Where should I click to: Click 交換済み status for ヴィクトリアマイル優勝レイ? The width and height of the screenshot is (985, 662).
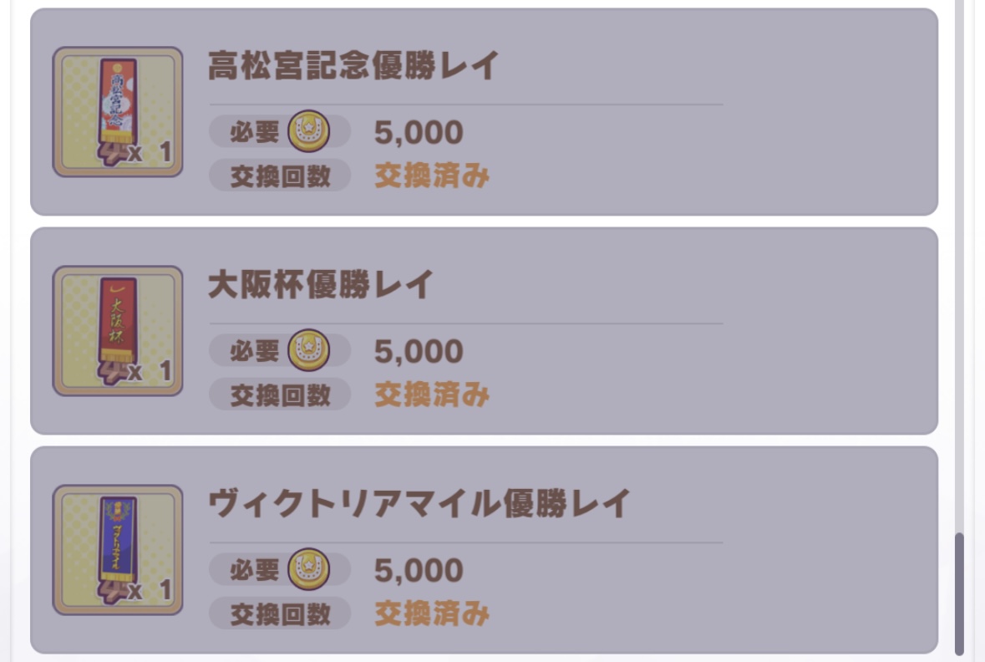pyautogui.click(x=431, y=614)
